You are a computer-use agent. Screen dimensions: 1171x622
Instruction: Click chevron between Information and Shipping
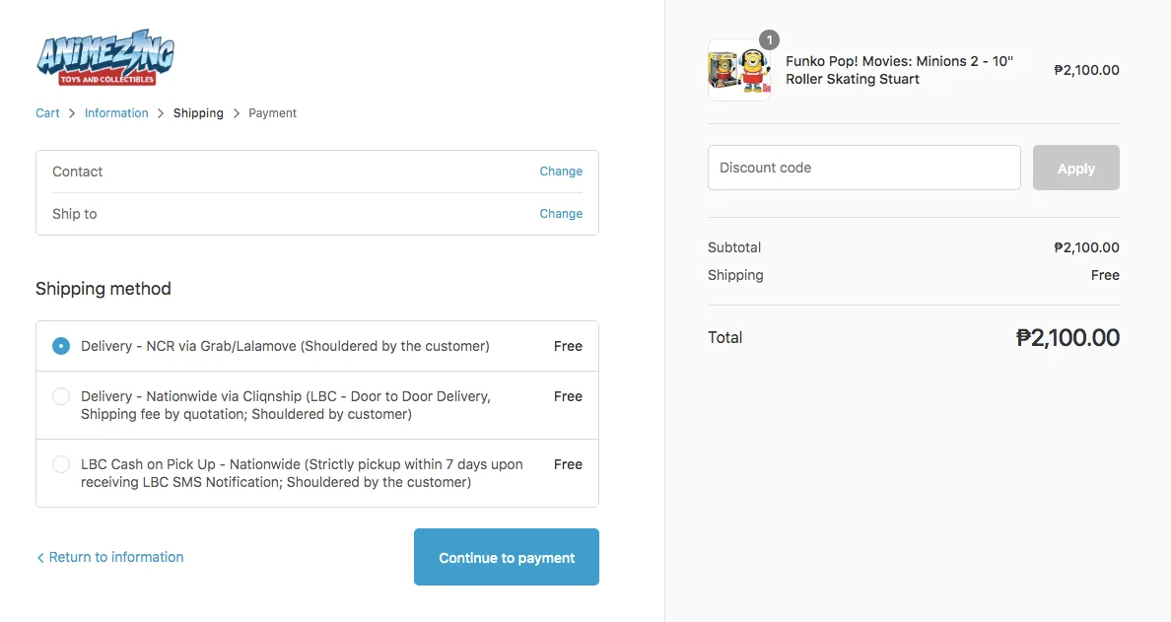(x=161, y=113)
